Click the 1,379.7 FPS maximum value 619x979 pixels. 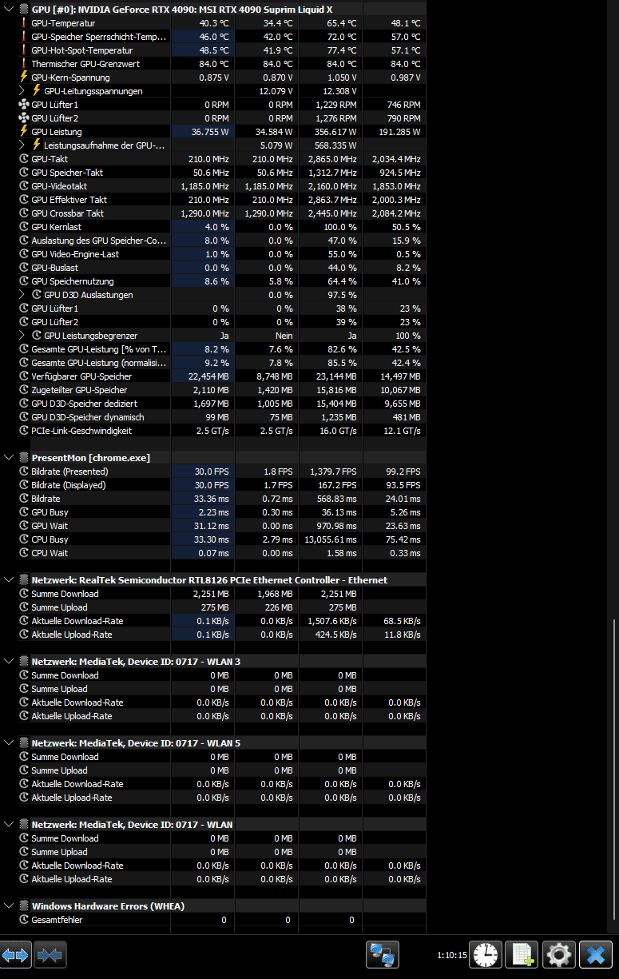(x=333, y=472)
